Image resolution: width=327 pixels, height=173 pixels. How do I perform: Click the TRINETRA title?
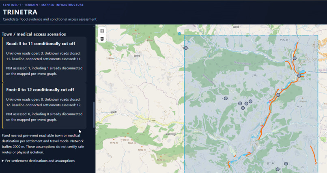coord(20,12)
